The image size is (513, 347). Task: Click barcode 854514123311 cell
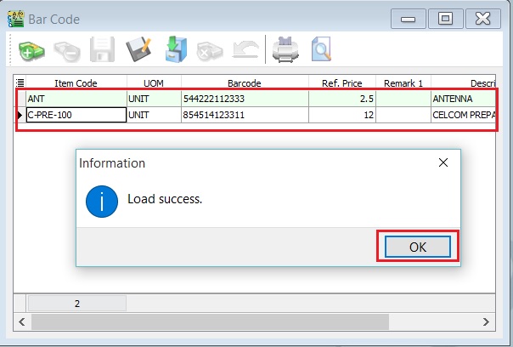pos(244,115)
